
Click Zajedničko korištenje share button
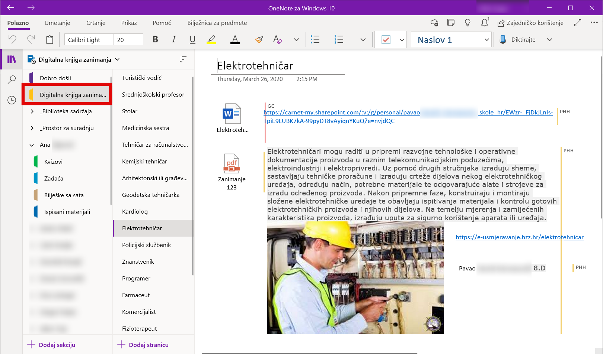[530, 23]
